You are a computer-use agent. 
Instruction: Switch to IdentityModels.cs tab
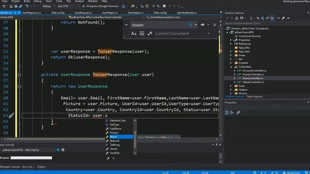tap(187, 13)
